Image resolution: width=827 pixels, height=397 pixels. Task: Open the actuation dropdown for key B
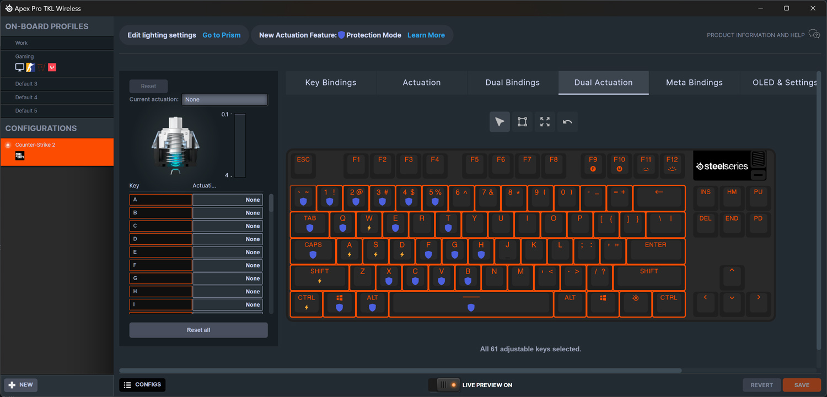228,213
